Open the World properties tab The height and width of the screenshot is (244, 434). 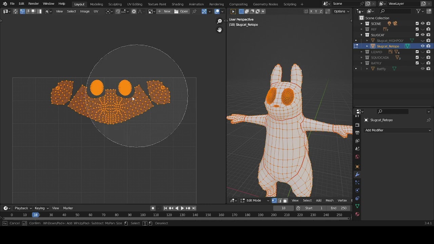pos(357,157)
